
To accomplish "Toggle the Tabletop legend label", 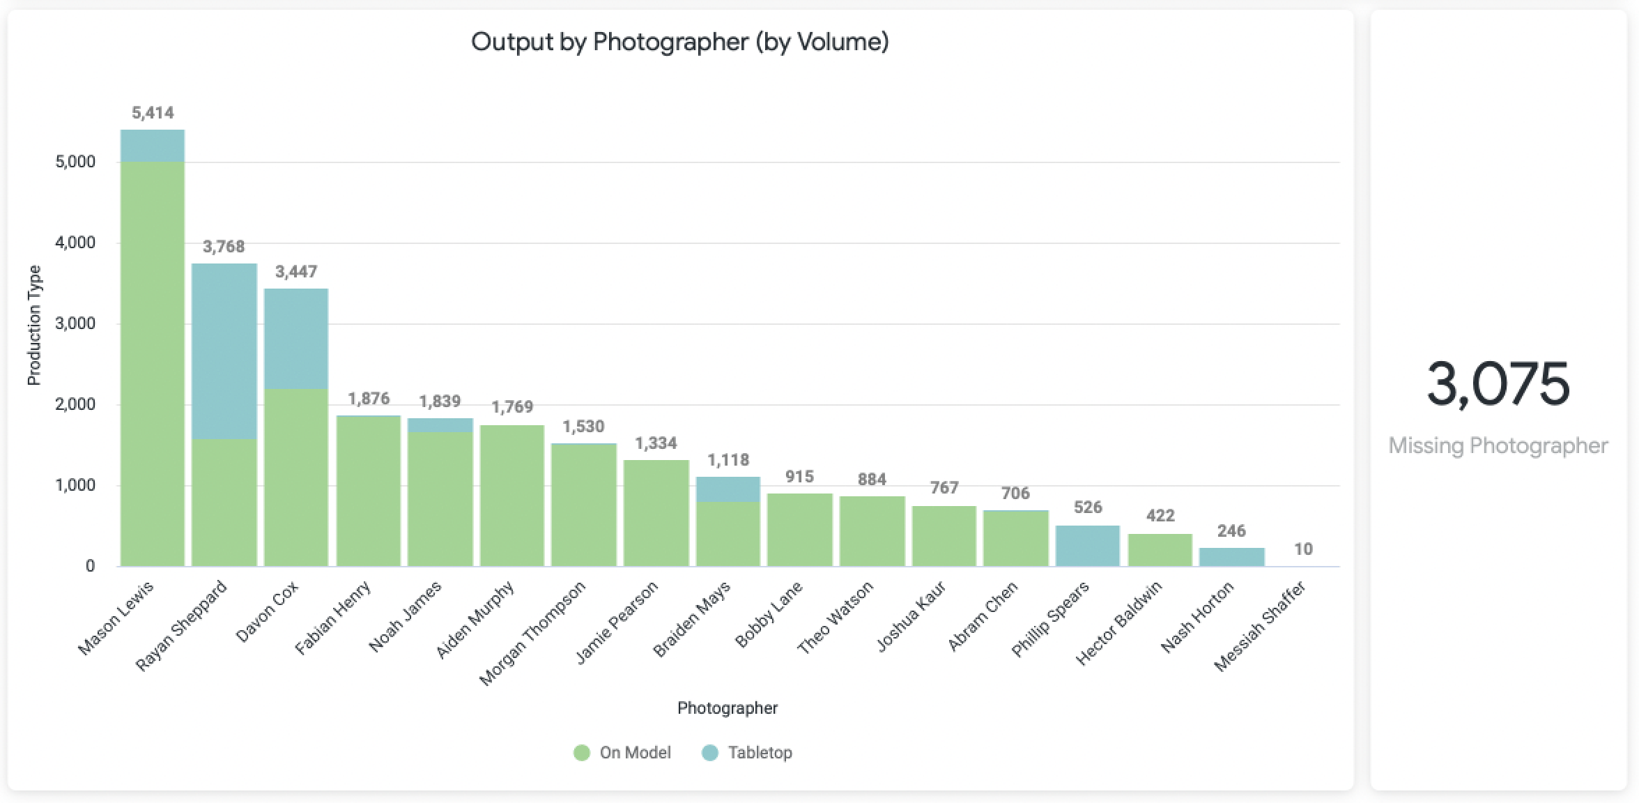I will (x=760, y=753).
